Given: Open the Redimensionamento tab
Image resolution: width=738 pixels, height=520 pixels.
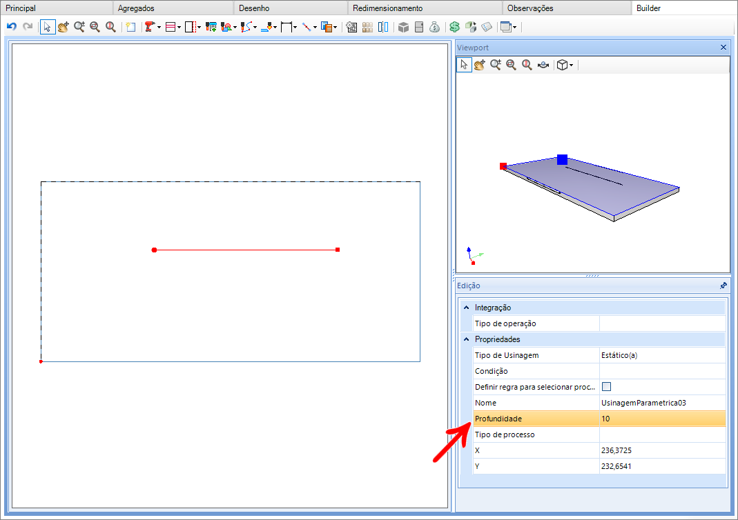Looking at the screenshot, I should [387, 8].
